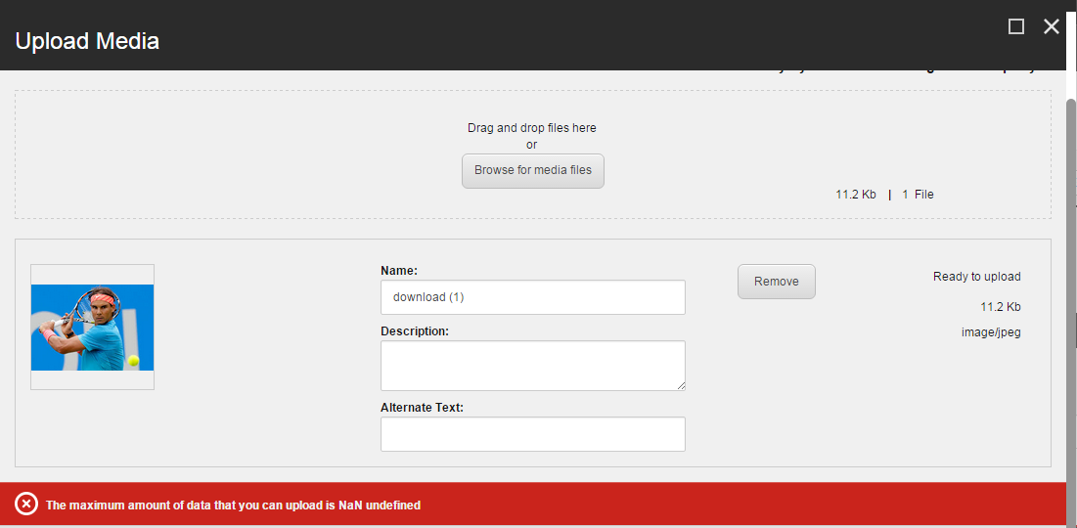Click the Name input field
Image resolution: width=1077 pixels, height=528 pixels.
pyautogui.click(x=532, y=297)
